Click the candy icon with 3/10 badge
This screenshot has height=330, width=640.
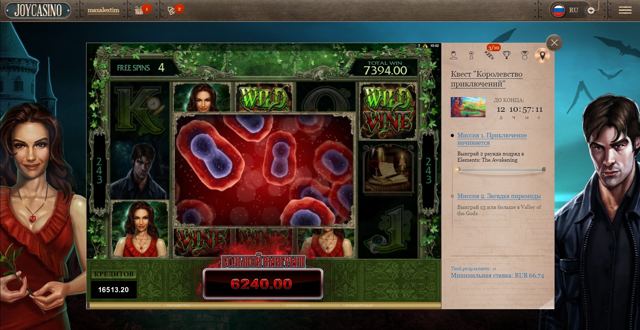489,55
